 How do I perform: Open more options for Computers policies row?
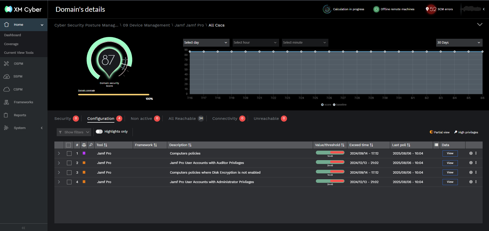476,153
